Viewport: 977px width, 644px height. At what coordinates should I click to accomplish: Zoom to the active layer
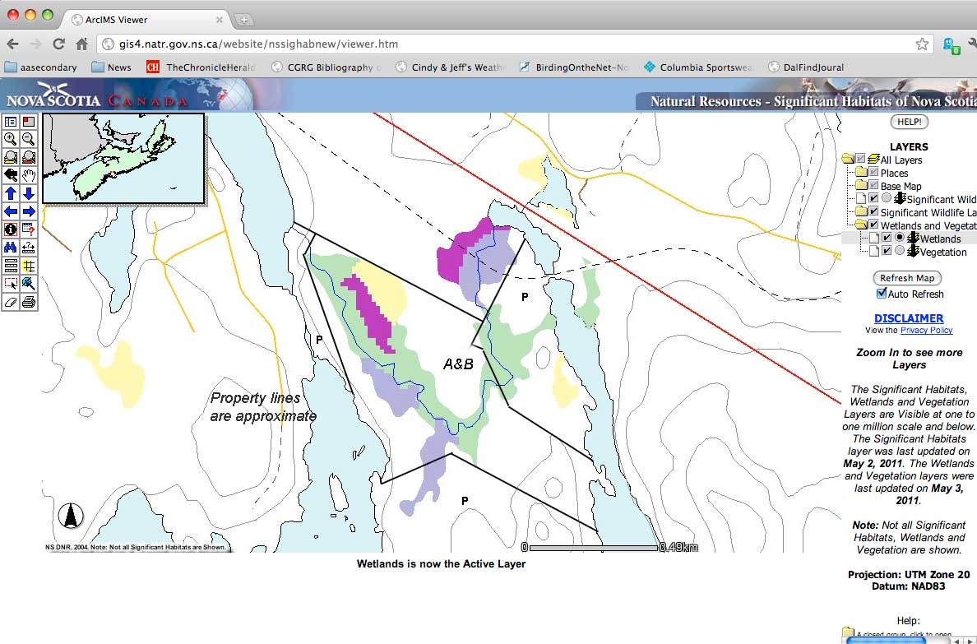click(29, 158)
